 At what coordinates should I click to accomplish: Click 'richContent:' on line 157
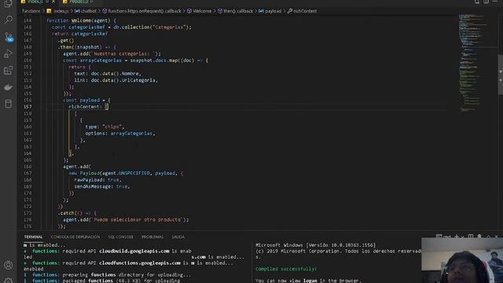pos(85,107)
